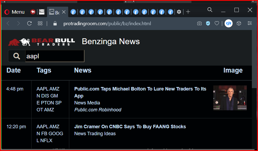The image size is (258, 151).
Task: Click the magnifier icon beside the search box
Action: 17,56
